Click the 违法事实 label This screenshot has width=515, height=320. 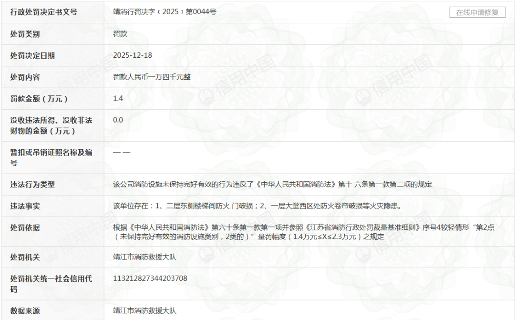point(25,206)
